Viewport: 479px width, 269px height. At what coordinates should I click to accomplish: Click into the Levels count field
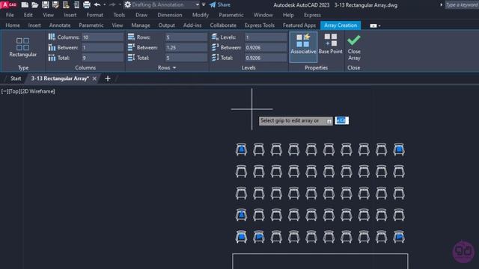(x=266, y=37)
